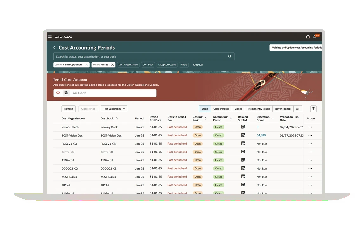Image resolution: width=364 pixels, height=230 pixels.
Task: Sort by the Exception Count column
Action: (273, 118)
